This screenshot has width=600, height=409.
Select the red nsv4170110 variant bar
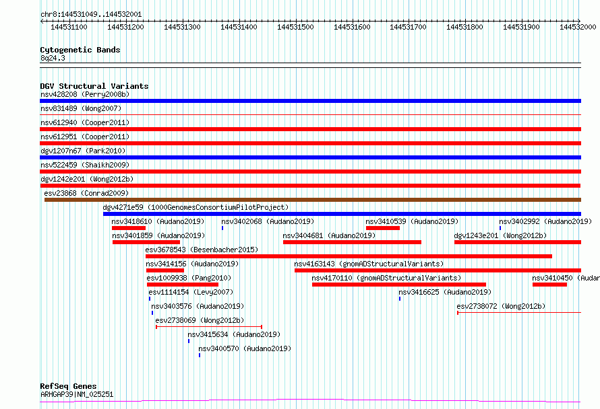coord(398,285)
